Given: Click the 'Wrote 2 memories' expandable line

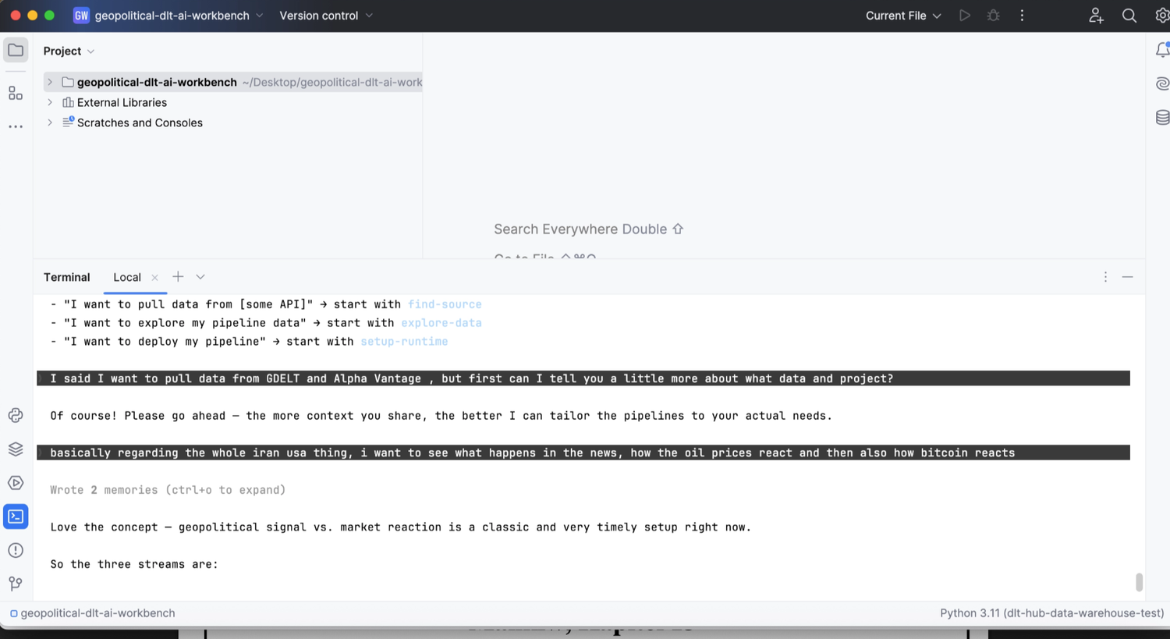Looking at the screenshot, I should (168, 490).
